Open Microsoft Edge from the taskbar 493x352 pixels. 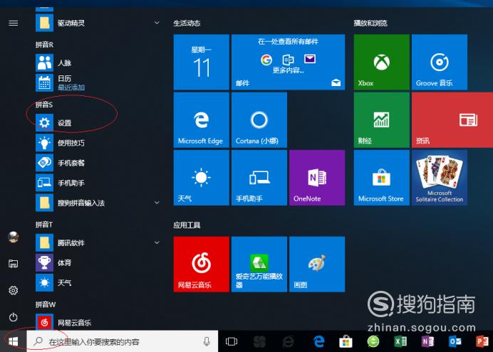tap(318, 341)
